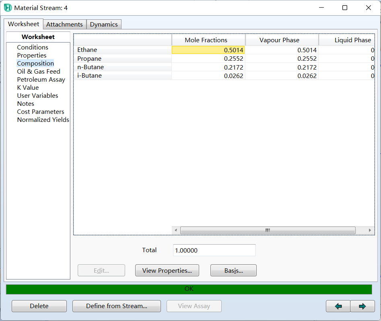381x321 pixels.
Task: Click the View Assay button
Action: (194, 306)
